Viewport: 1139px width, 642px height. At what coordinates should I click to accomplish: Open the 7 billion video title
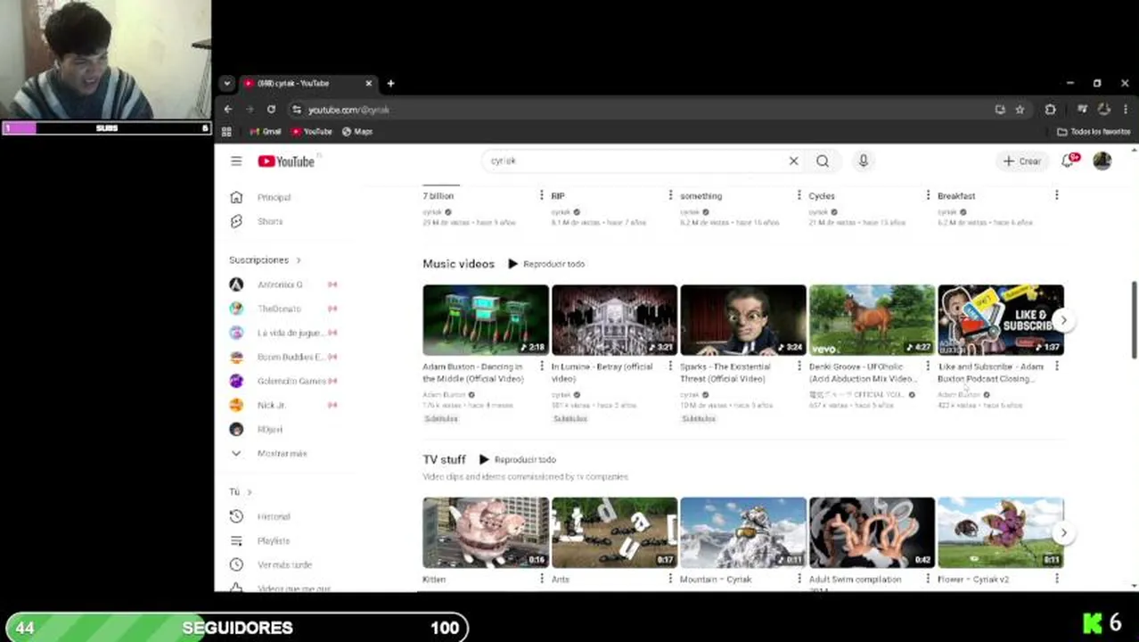tap(438, 195)
